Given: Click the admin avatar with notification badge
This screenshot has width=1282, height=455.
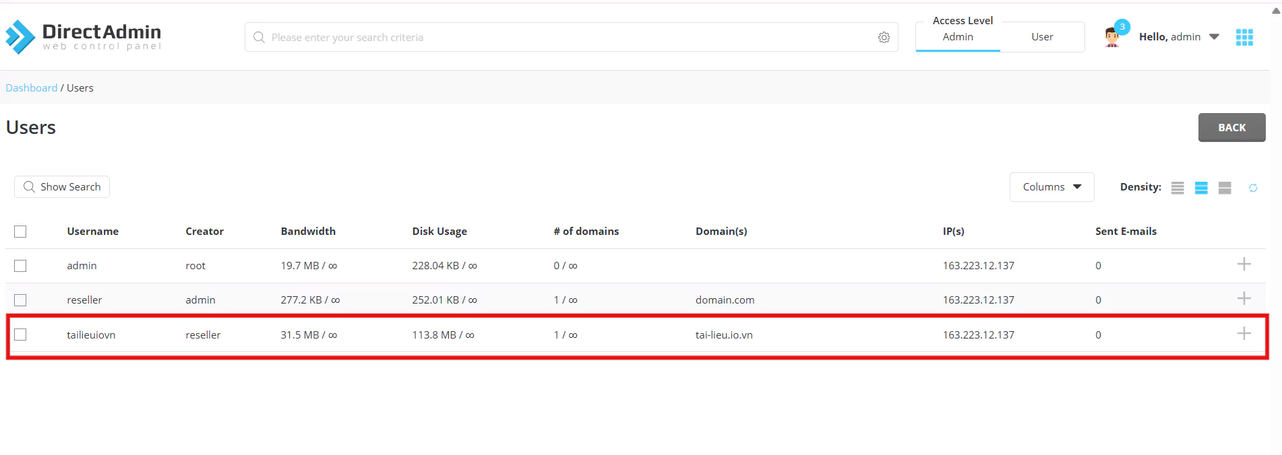Looking at the screenshot, I should [1112, 36].
